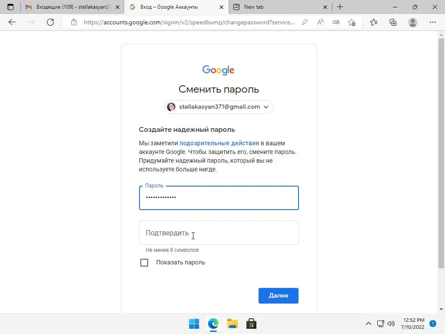Open the Collections icon

pyautogui.click(x=393, y=22)
